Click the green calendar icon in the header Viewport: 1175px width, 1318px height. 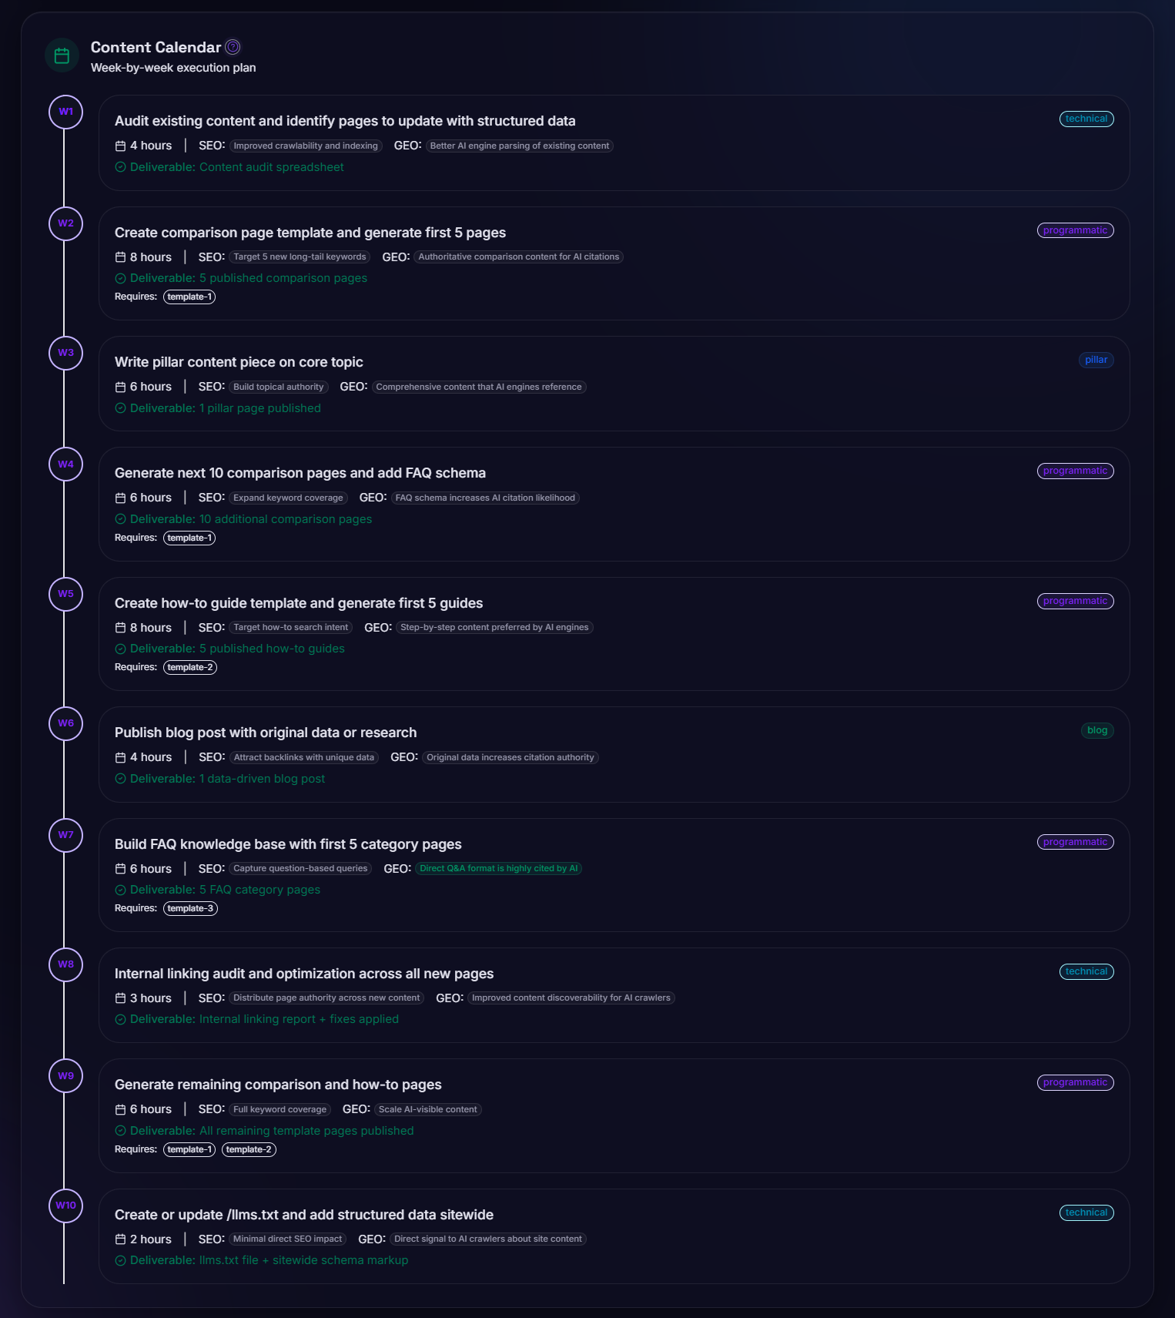pos(62,55)
